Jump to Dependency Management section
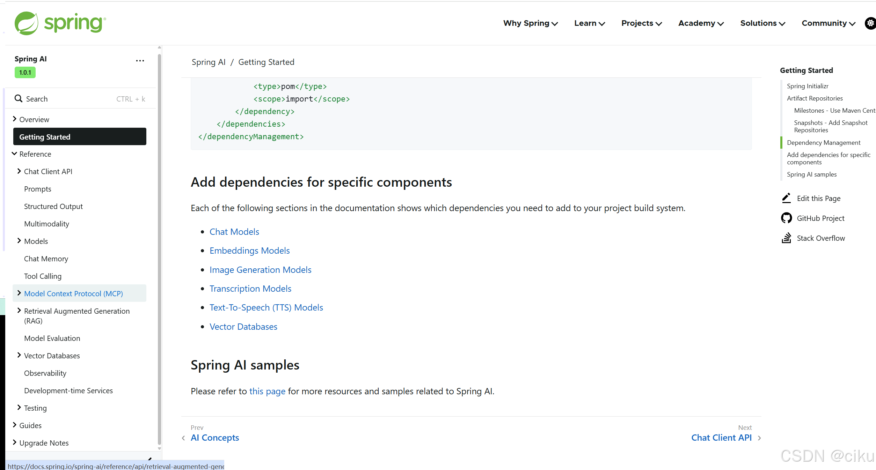876x470 pixels. [824, 142]
